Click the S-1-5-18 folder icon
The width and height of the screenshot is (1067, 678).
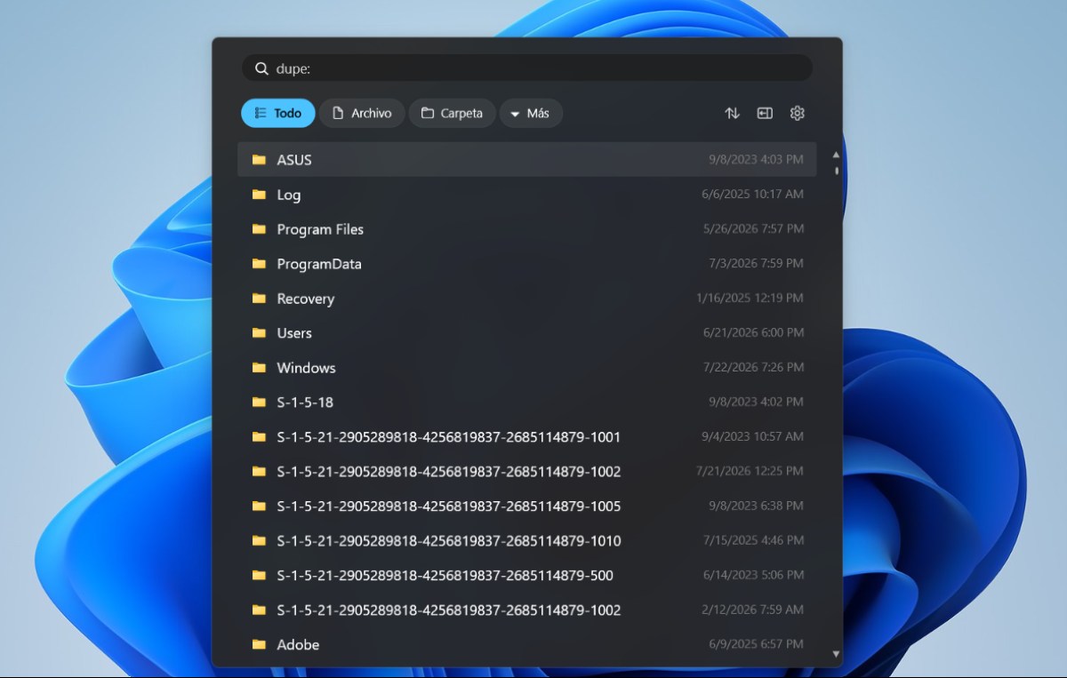(259, 403)
